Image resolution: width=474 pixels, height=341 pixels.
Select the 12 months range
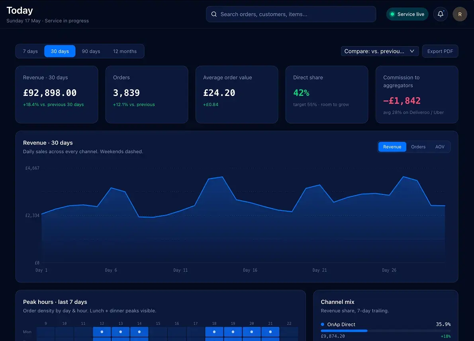click(125, 51)
